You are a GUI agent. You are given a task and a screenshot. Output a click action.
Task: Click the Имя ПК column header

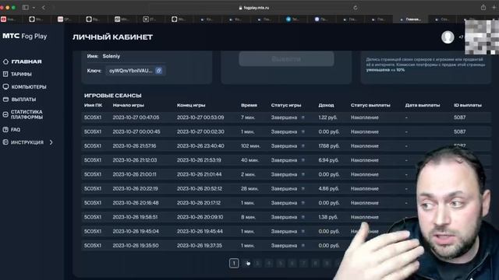pos(93,105)
